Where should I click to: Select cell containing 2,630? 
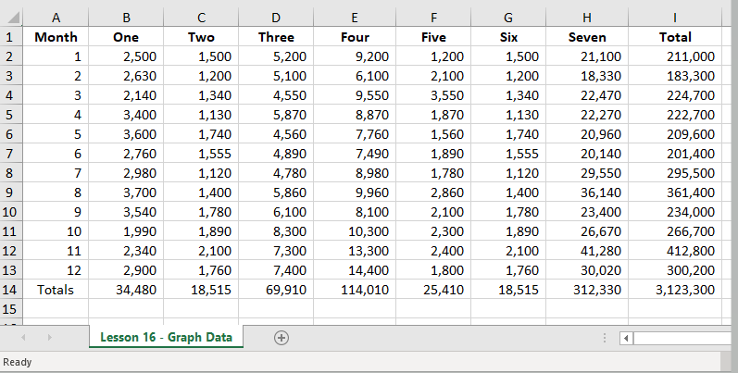click(x=126, y=76)
